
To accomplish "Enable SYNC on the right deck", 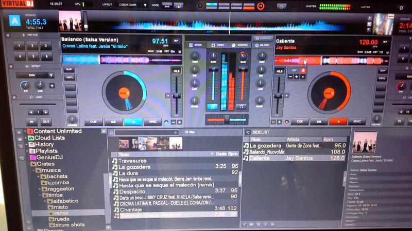I will [x=357, y=122].
